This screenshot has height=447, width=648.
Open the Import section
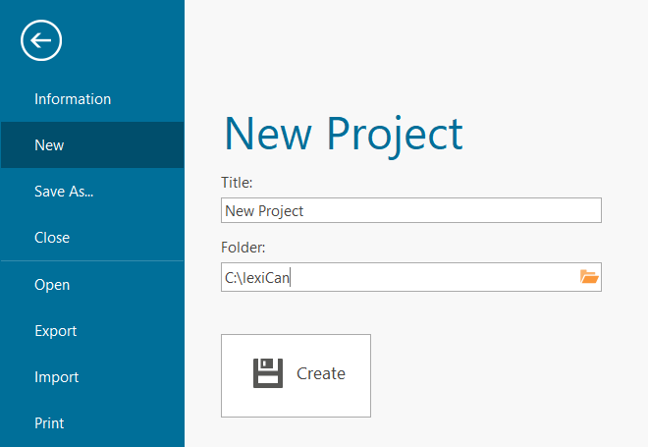pyautogui.click(x=56, y=377)
